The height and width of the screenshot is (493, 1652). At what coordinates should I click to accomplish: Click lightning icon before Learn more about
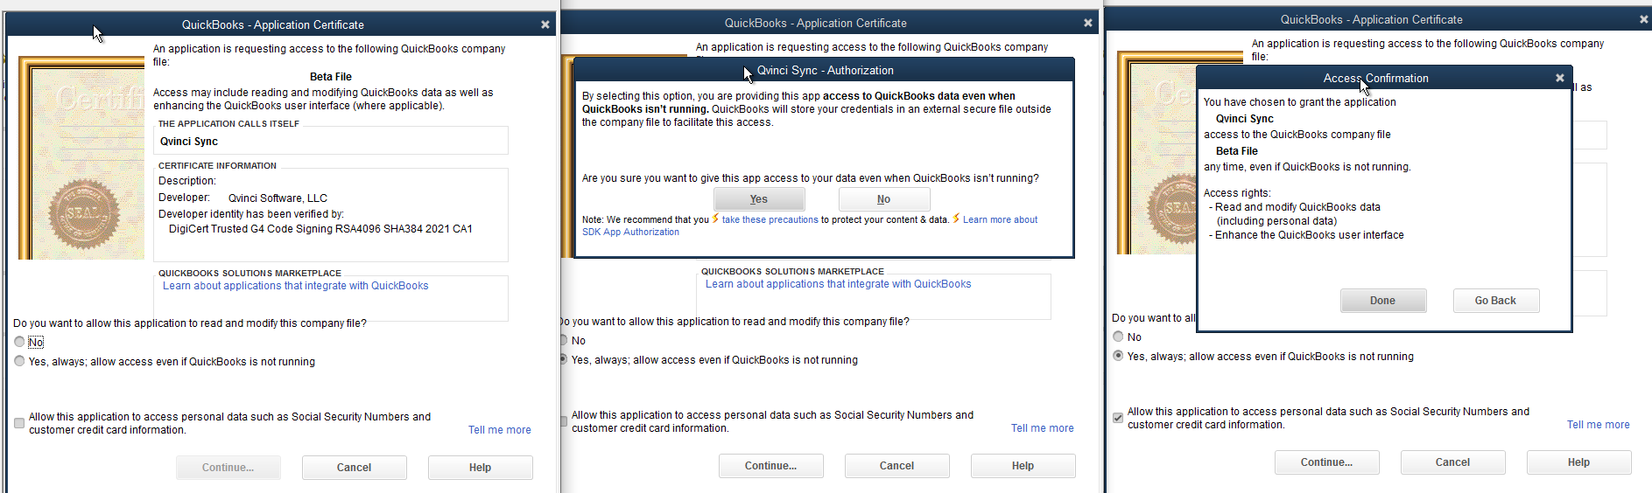click(x=956, y=219)
